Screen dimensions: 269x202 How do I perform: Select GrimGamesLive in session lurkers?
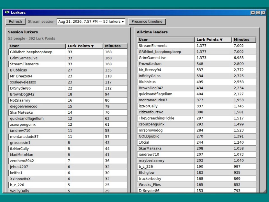(68, 58)
